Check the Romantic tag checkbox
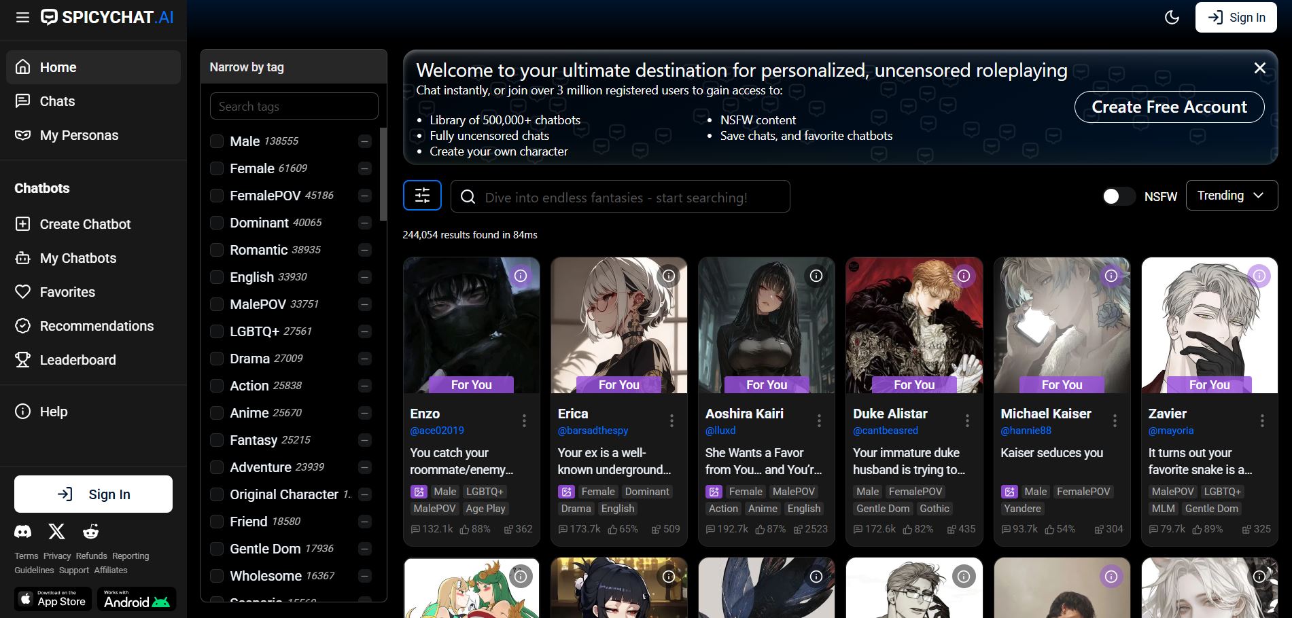 pos(217,250)
